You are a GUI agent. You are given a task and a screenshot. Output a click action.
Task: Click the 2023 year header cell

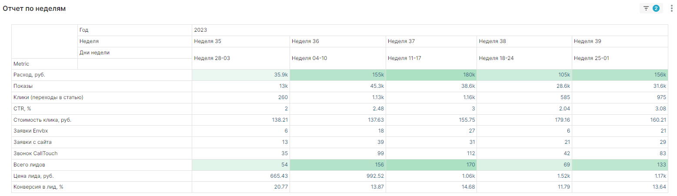point(200,30)
